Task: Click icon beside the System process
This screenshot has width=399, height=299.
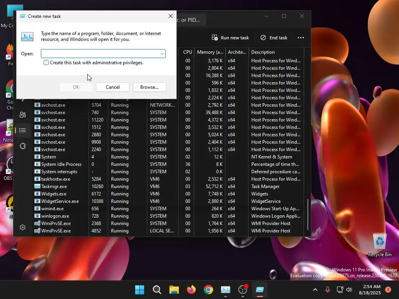Action: pos(37,157)
